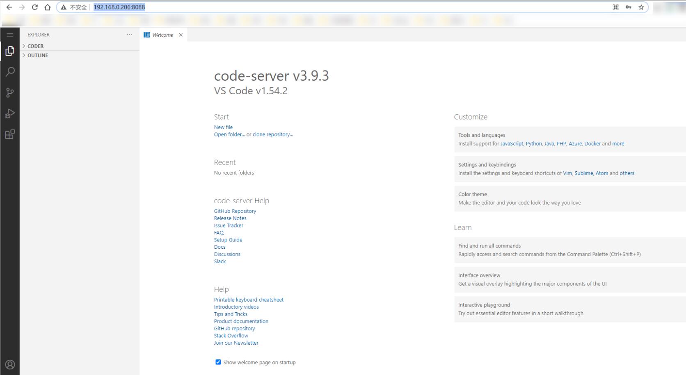The image size is (686, 375).
Task: Open the hamburger application menu
Action: point(10,35)
